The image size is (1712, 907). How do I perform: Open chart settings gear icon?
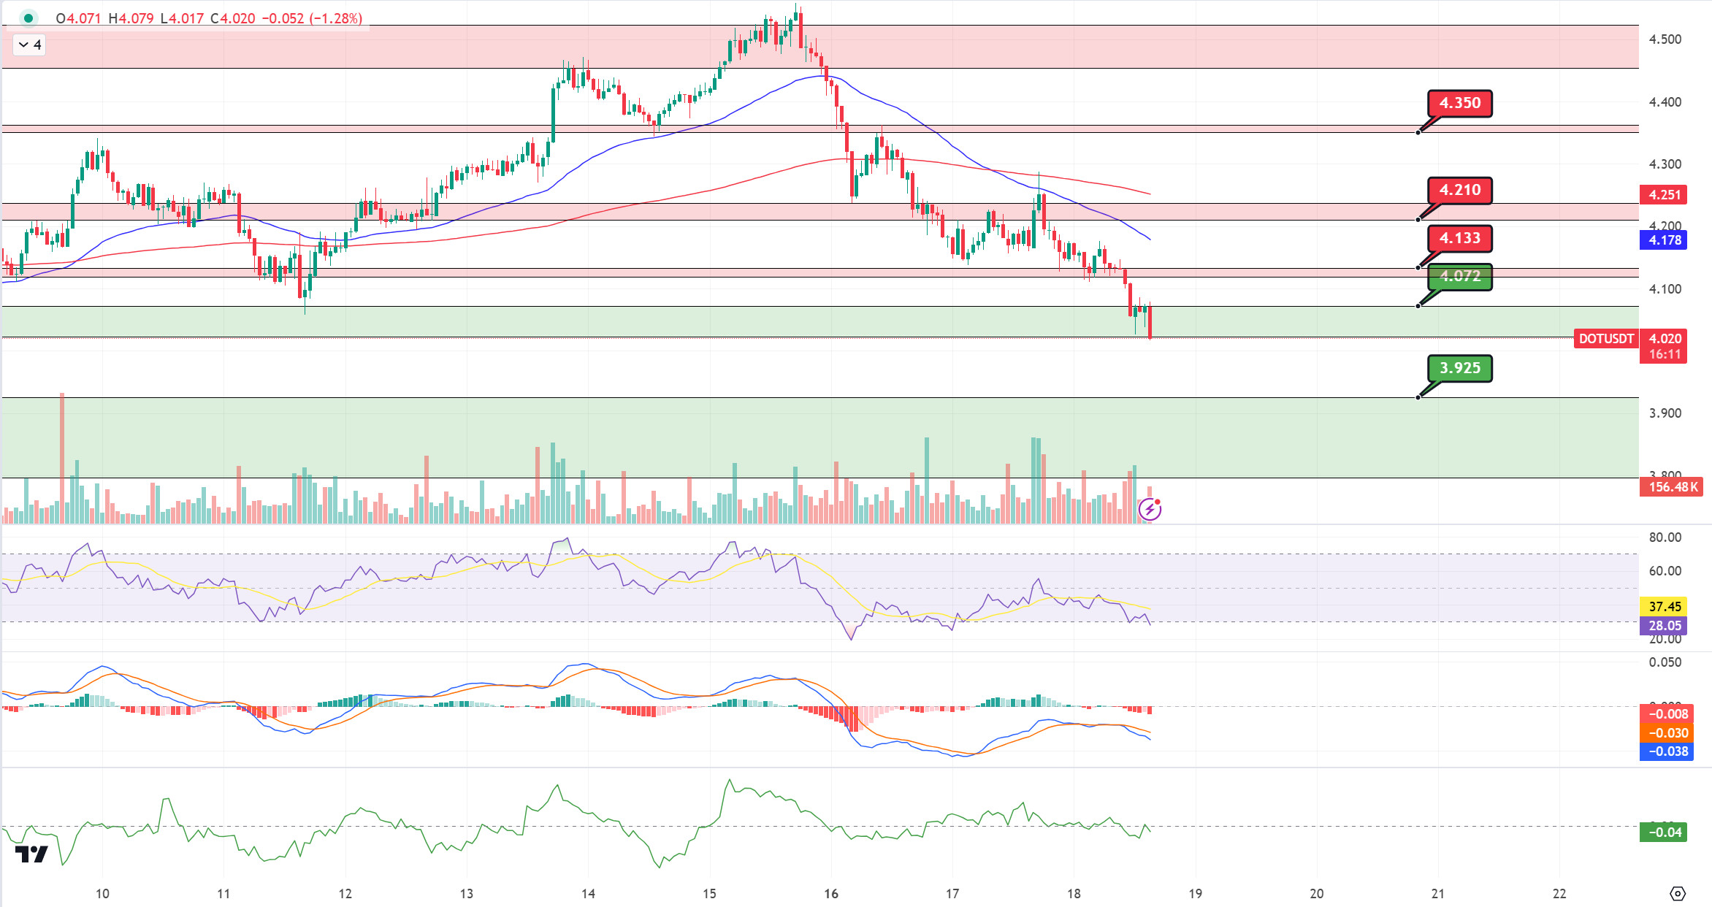tap(1678, 894)
